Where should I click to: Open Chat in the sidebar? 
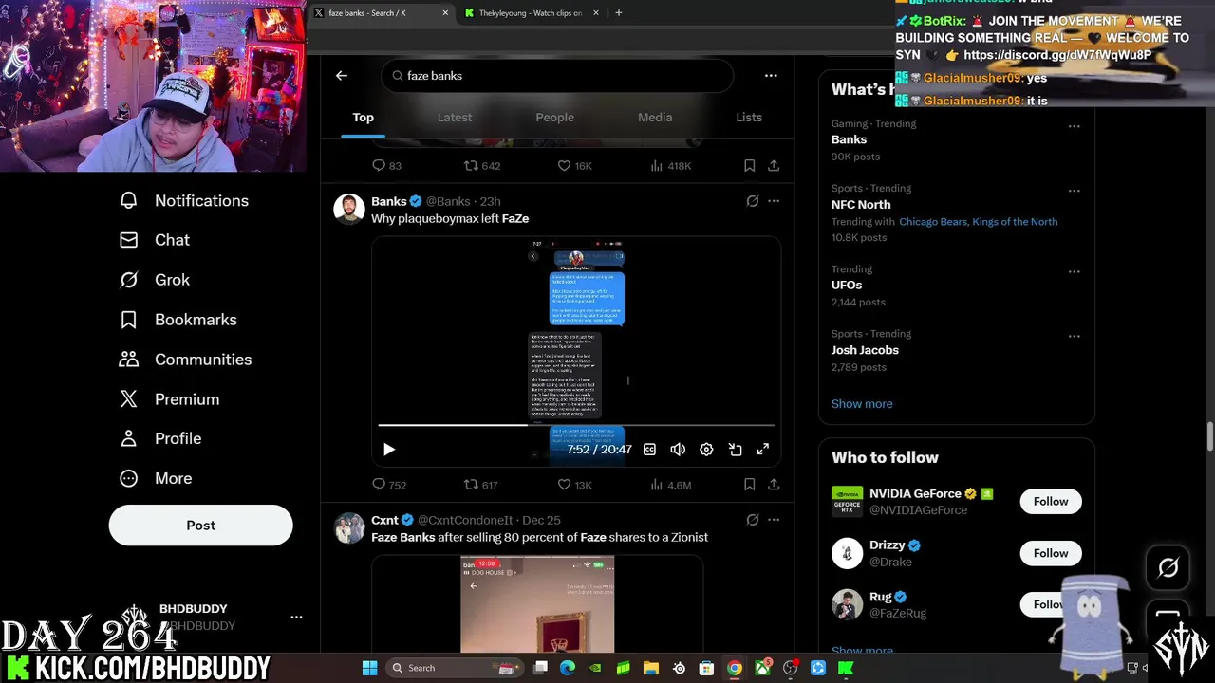155,241
